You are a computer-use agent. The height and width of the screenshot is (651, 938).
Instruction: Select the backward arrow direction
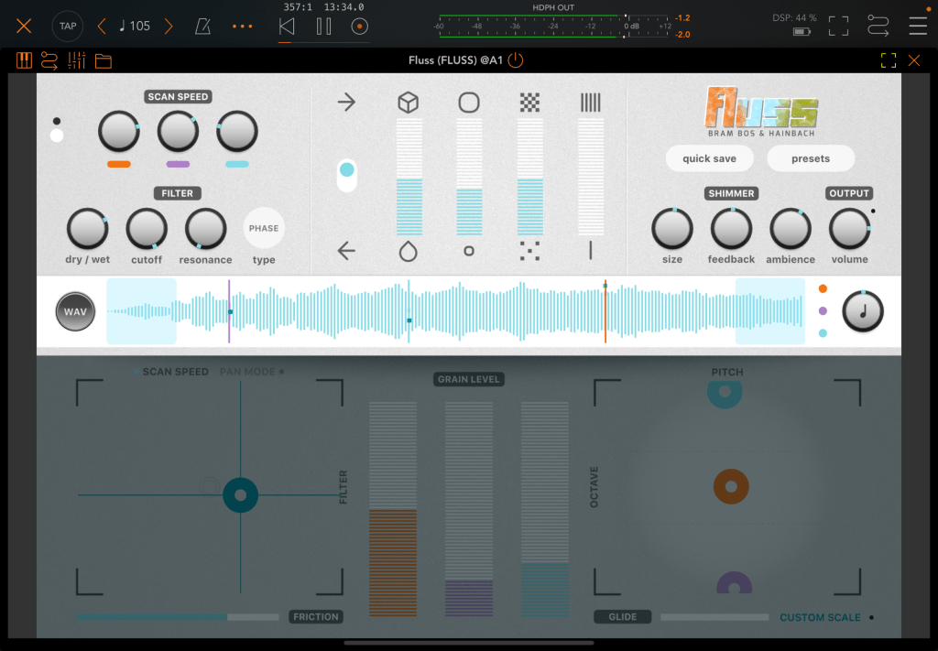346,250
